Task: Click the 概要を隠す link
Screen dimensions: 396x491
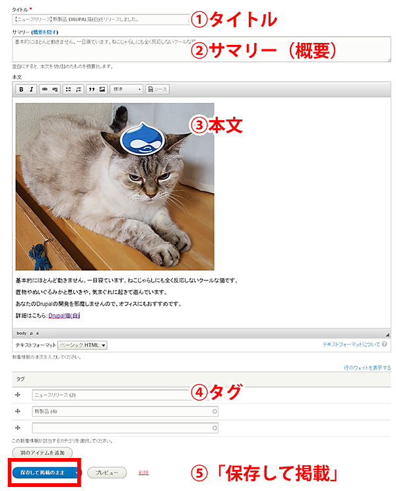Action: tap(45, 32)
